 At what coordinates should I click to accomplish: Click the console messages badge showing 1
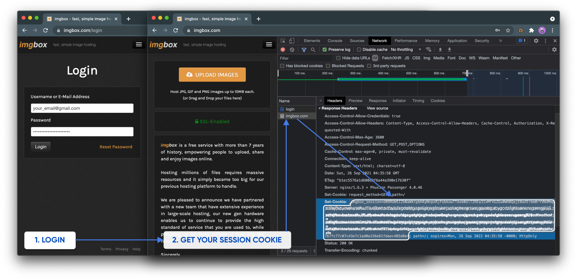(522, 41)
